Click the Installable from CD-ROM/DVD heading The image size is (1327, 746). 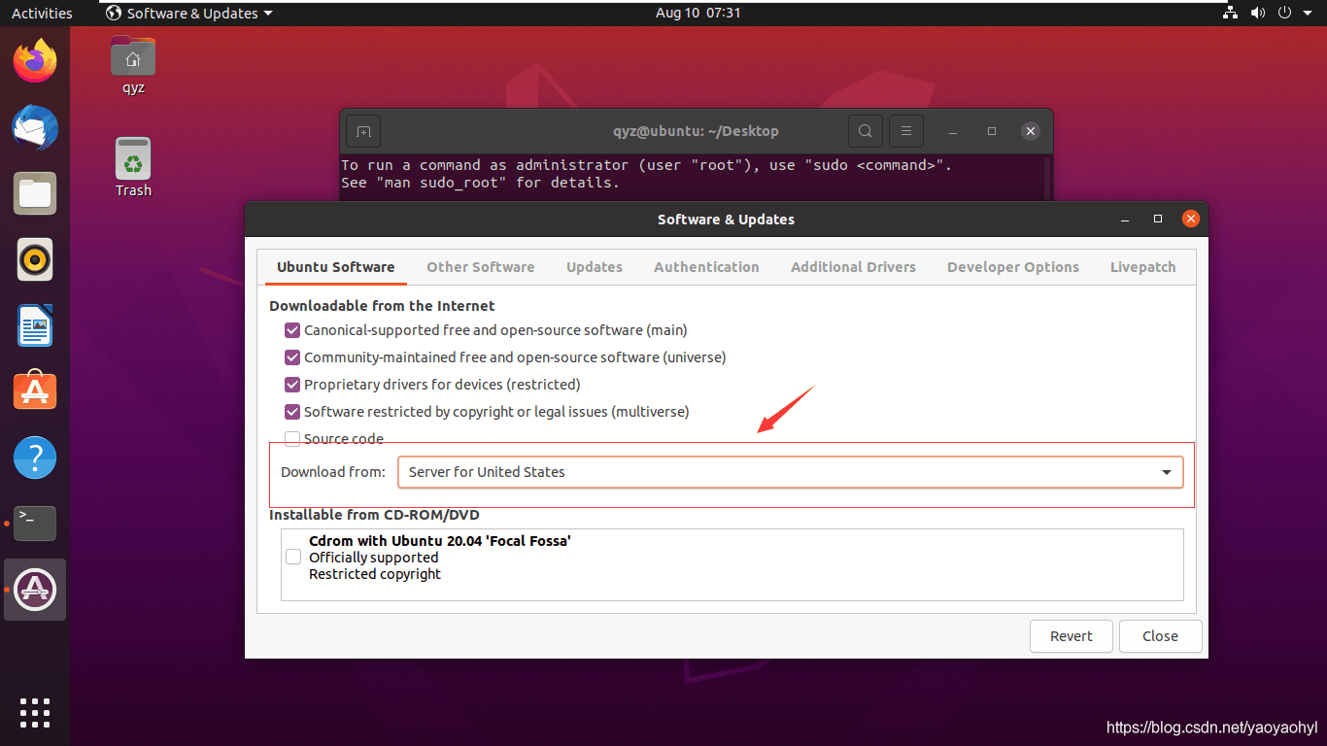point(374,515)
